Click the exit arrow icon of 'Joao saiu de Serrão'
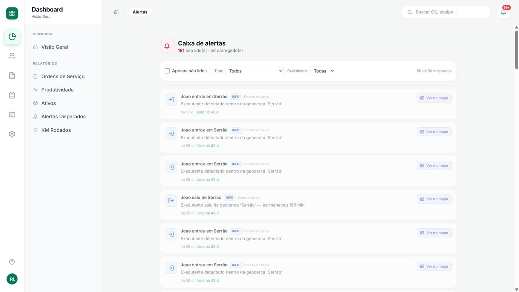This screenshot has width=519, height=292. pos(171,201)
